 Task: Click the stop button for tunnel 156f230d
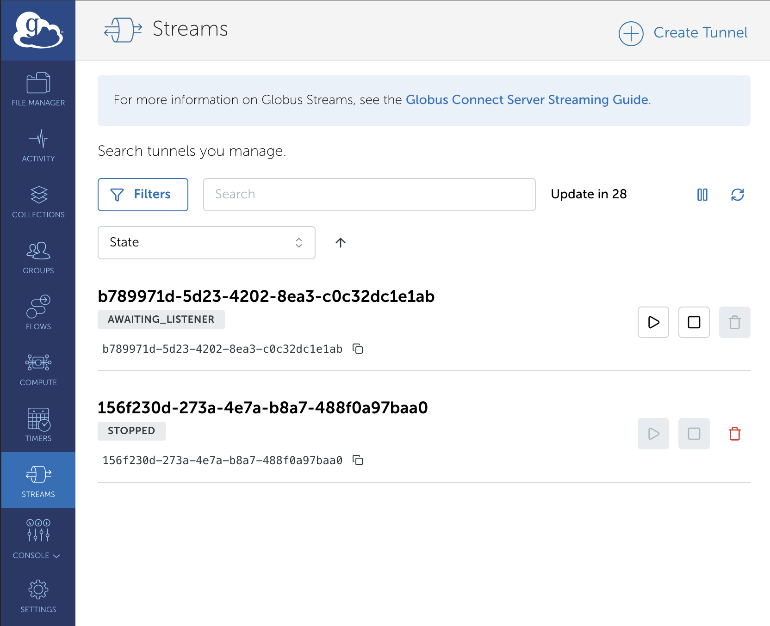[694, 434]
